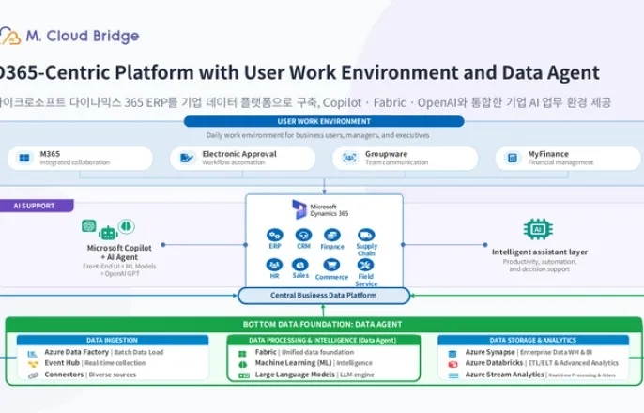
Task: Open the Electronic Approval card
Action: [x=242, y=158]
